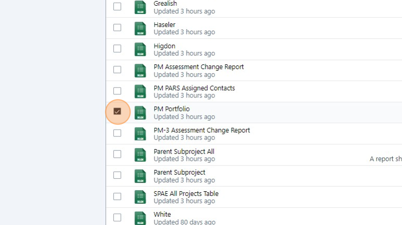This screenshot has height=225, width=402.
Task: Click the PM Portfolio XLSX icon
Action: (x=140, y=113)
